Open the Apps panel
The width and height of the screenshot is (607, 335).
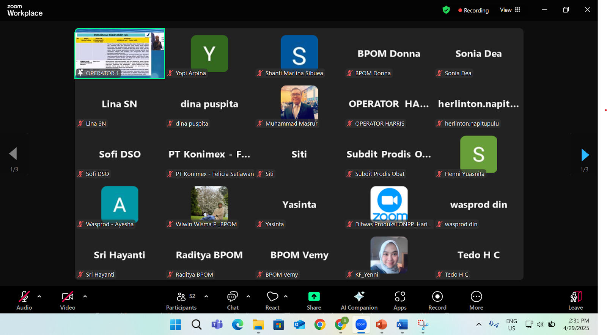point(400,301)
